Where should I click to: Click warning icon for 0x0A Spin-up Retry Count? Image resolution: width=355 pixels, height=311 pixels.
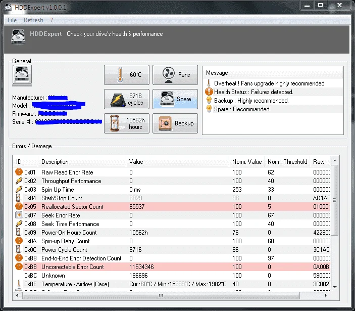click(19, 241)
